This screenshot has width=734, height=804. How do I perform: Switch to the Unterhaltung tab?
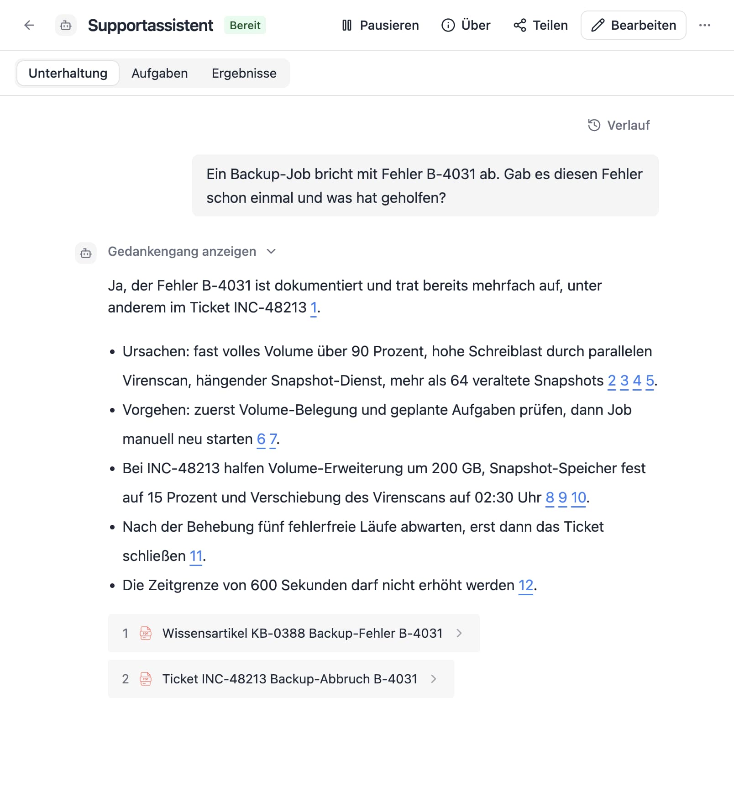tap(68, 73)
